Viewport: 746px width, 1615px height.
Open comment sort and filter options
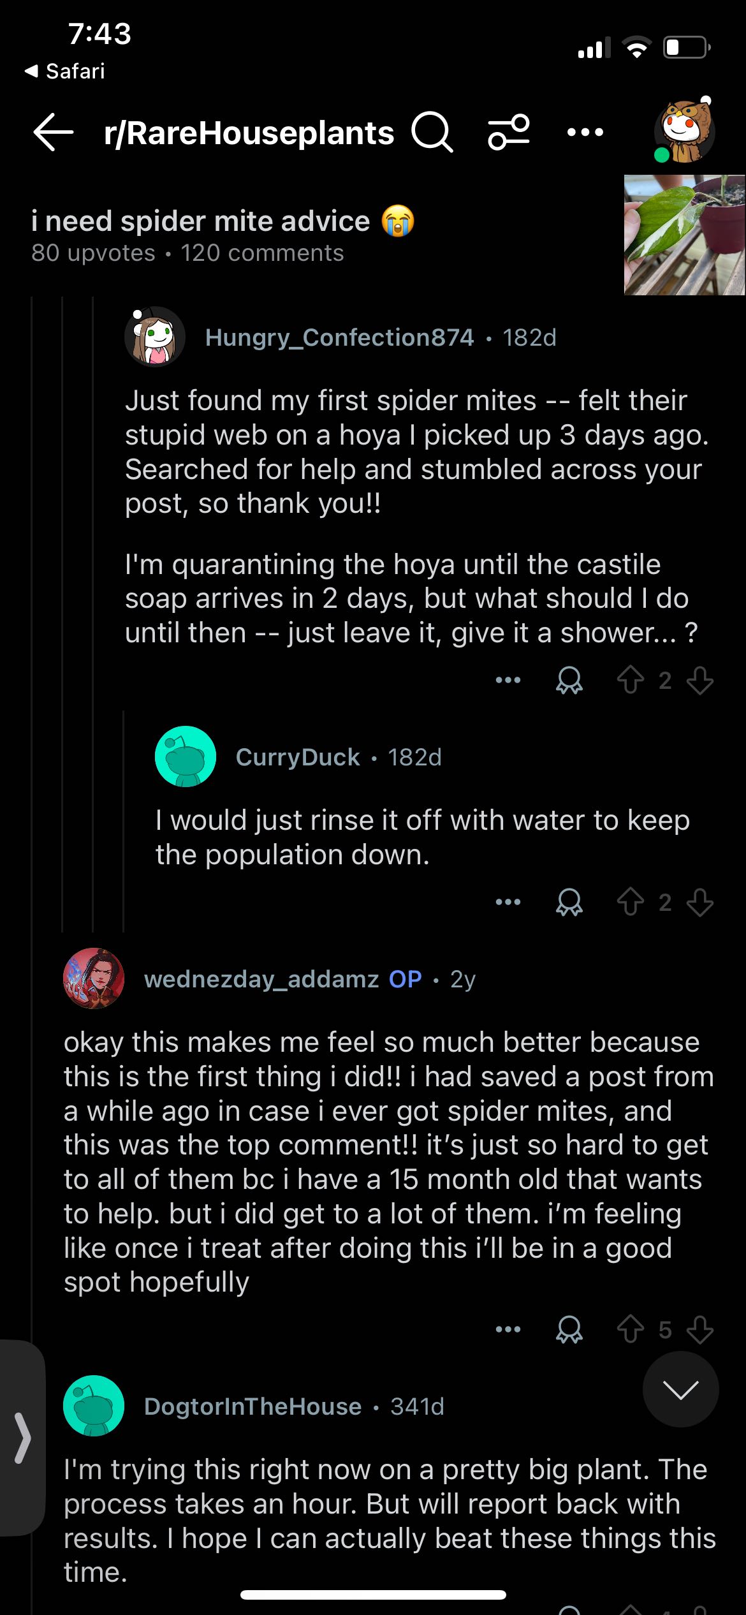pos(508,133)
